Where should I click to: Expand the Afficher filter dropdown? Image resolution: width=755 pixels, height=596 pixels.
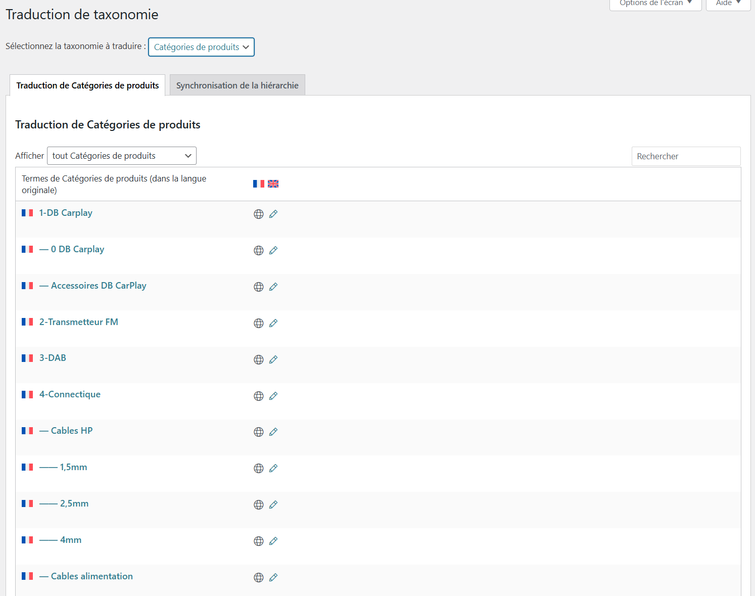point(121,156)
